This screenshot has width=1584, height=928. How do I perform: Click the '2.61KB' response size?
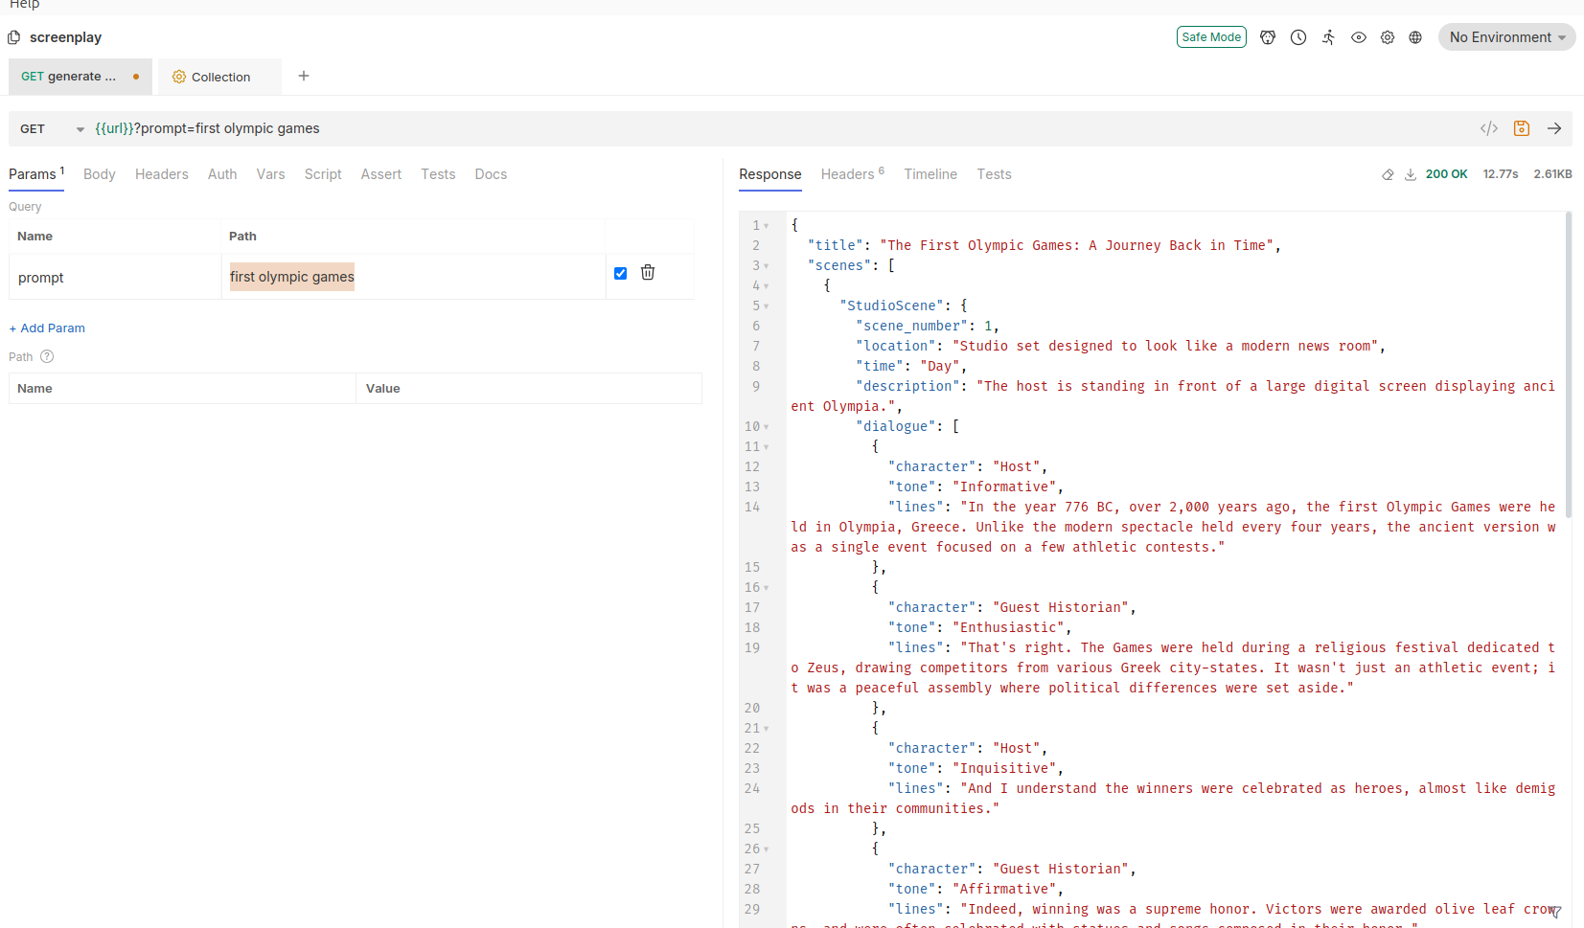[1552, 174]
